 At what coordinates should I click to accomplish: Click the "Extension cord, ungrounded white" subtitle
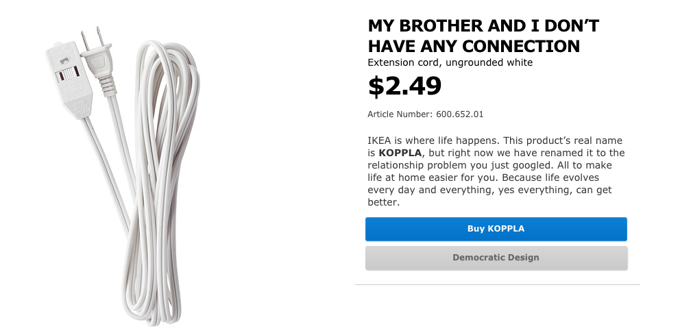[x=450, y=63]
